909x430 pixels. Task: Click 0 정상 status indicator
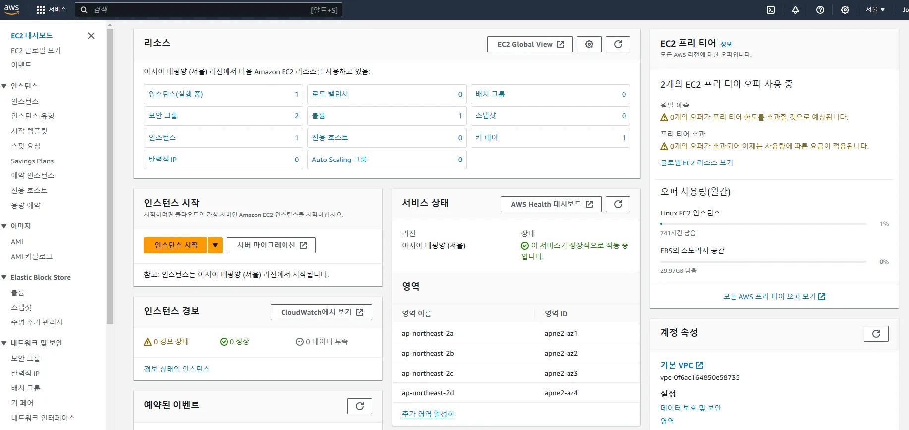pos(235,342)
